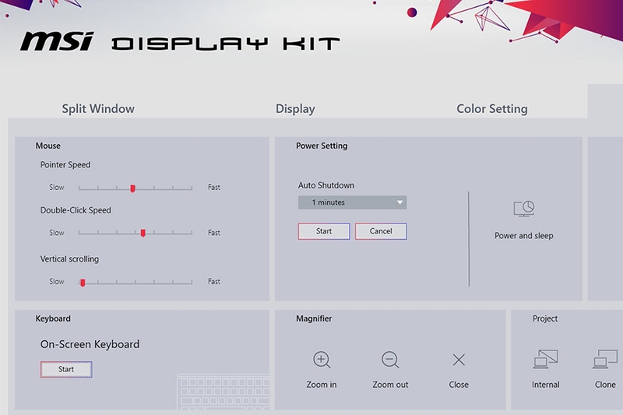Click the Pointer Speed slider handle

pos(132,188)
